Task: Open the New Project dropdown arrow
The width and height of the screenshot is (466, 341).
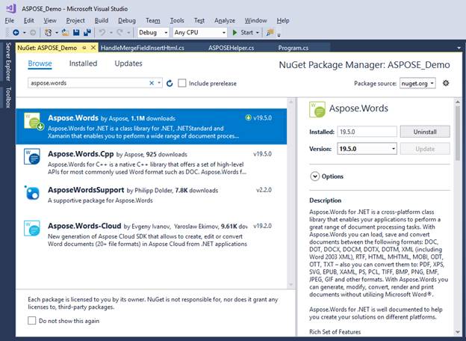Action: tap(57, 32)
